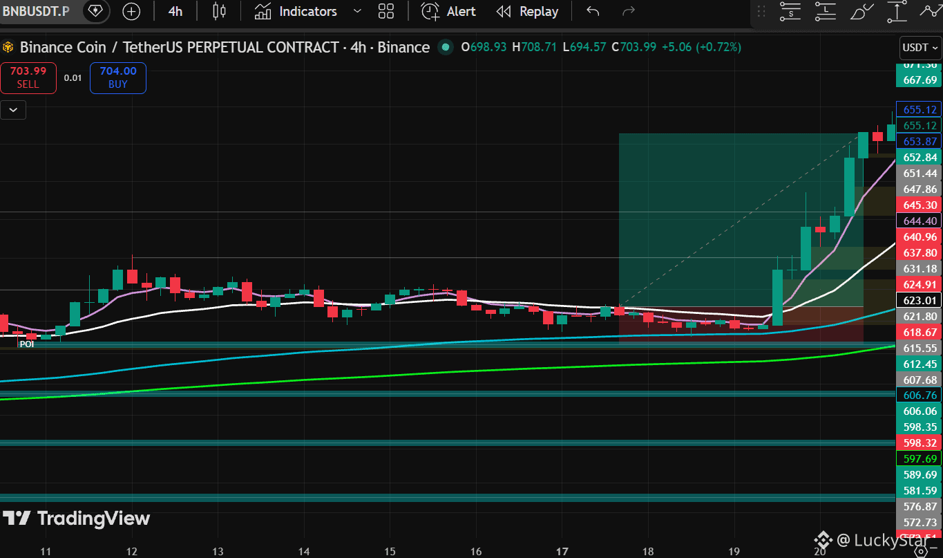
Task: Choose the price range measure tool
Action: pyautogui.click(x=897, y=11)
